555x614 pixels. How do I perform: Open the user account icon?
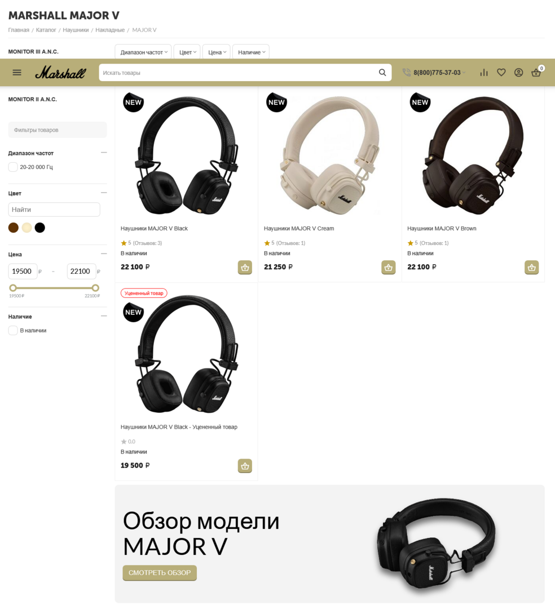pos(518,73)
